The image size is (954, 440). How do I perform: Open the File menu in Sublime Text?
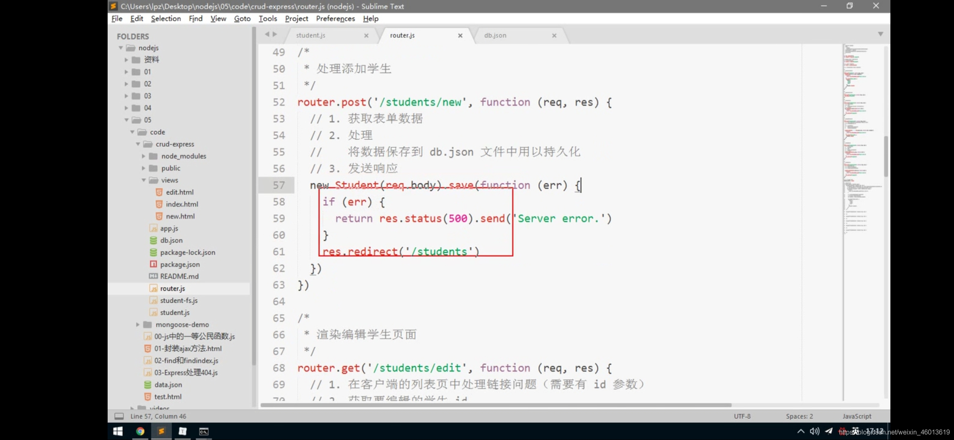(117, 18)
